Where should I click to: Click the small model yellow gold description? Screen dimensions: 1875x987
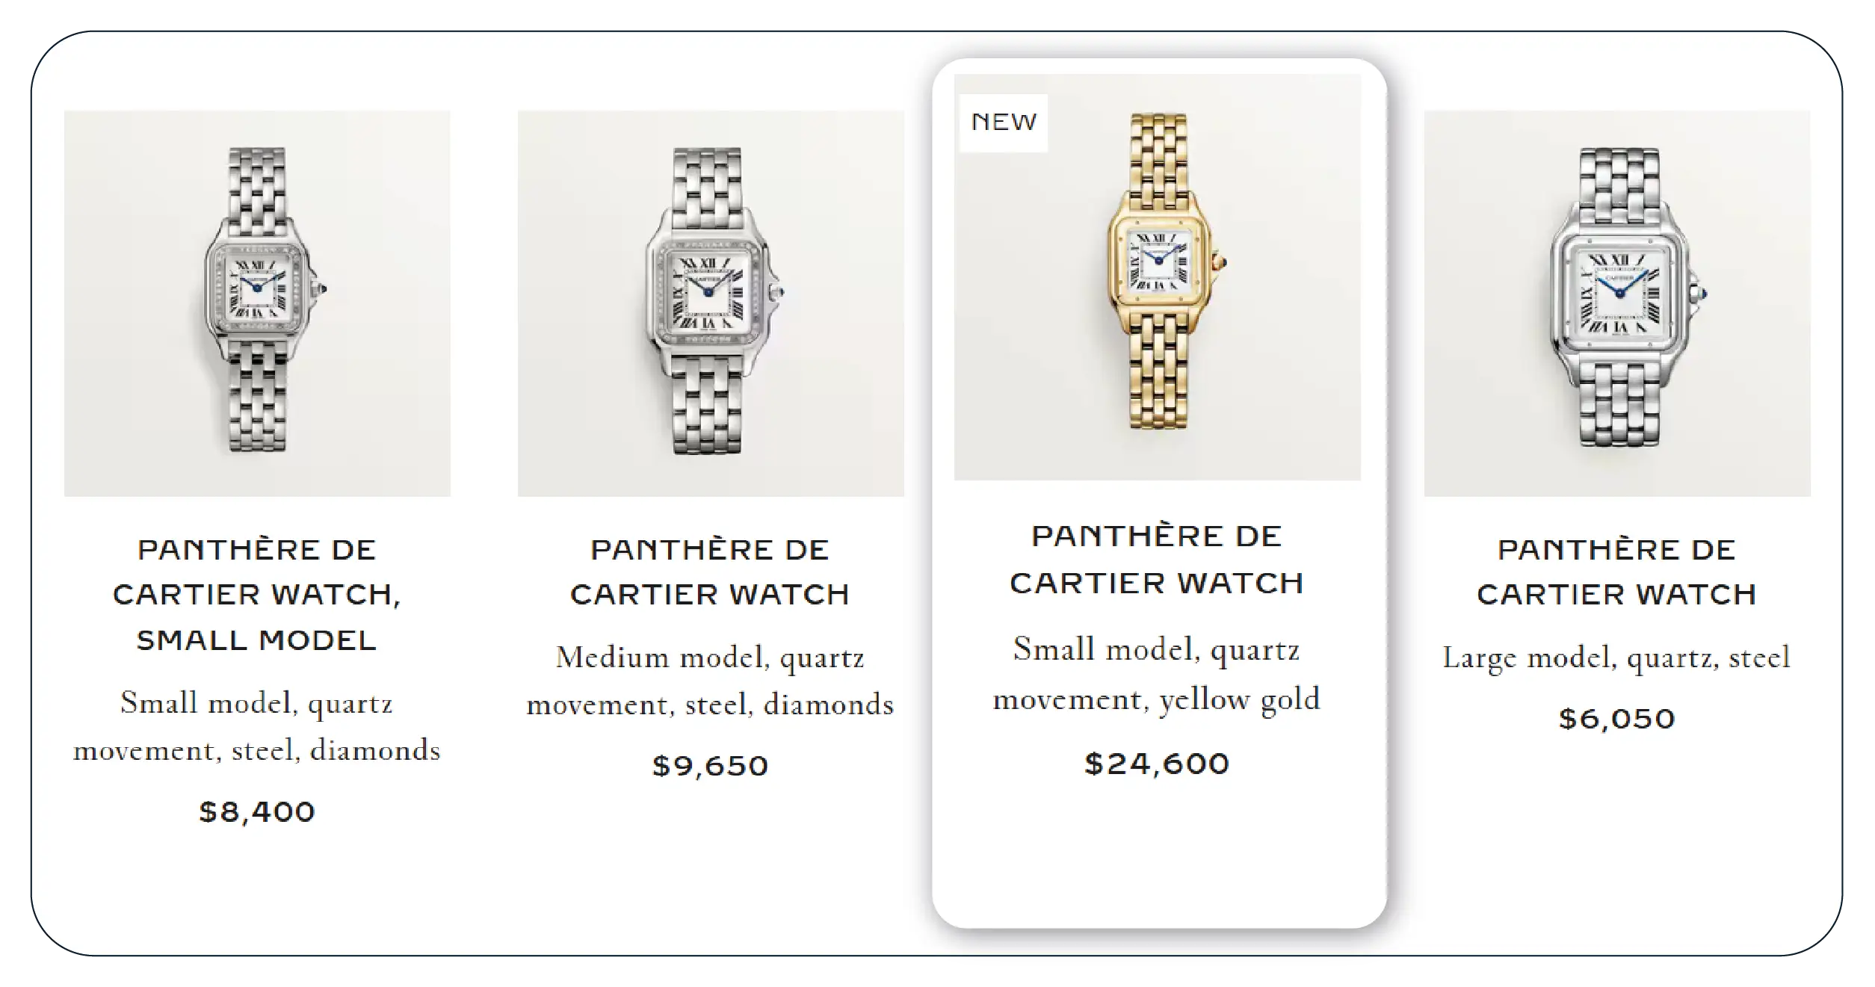pos(1157,675)
